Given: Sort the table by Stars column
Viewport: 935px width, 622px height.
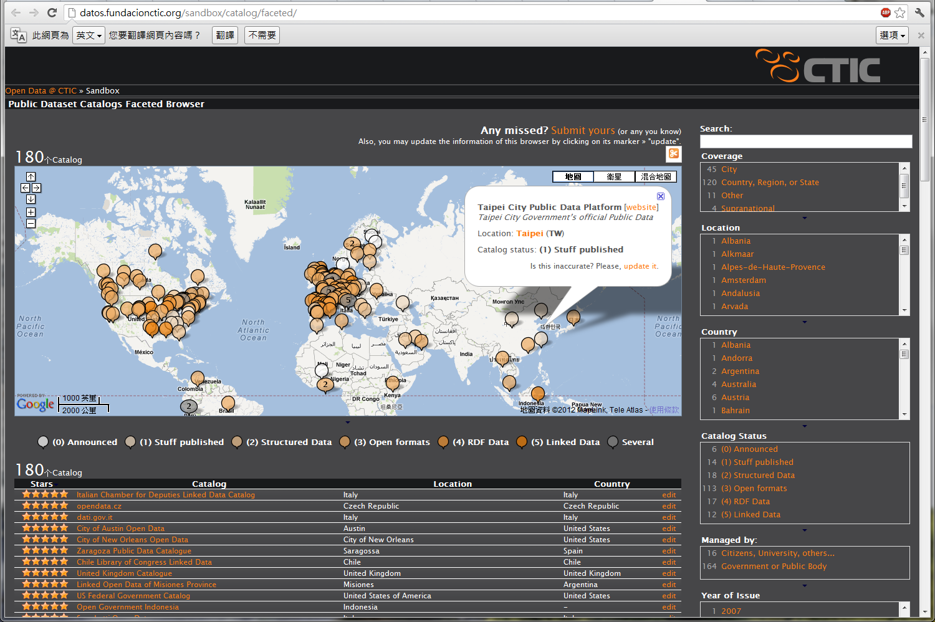Looking at the screenshot, I should (42, 484).
